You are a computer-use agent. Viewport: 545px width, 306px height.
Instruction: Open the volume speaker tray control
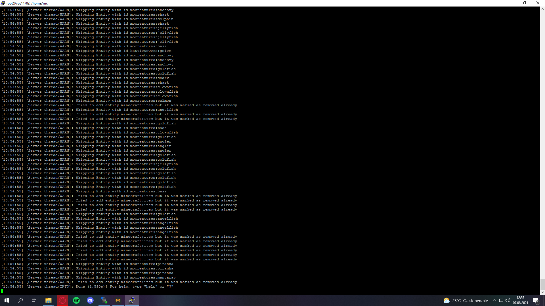pyautogui.click(x=508, y=301)
